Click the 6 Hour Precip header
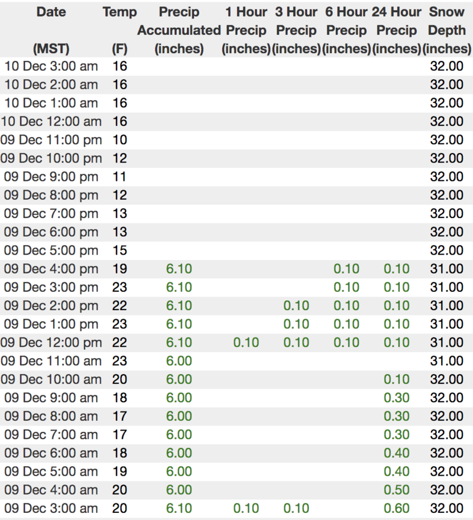The height and width of the screenshot is (520, 473). click(346, 30)
